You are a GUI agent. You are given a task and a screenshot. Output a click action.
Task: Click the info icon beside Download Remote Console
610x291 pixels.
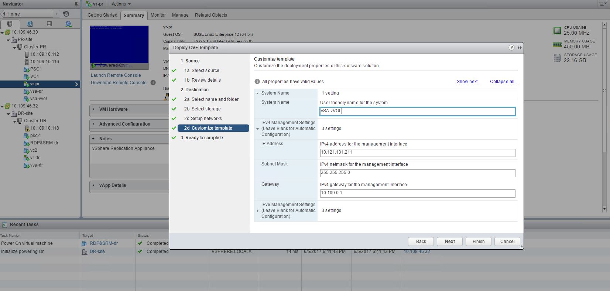(153, 83)
